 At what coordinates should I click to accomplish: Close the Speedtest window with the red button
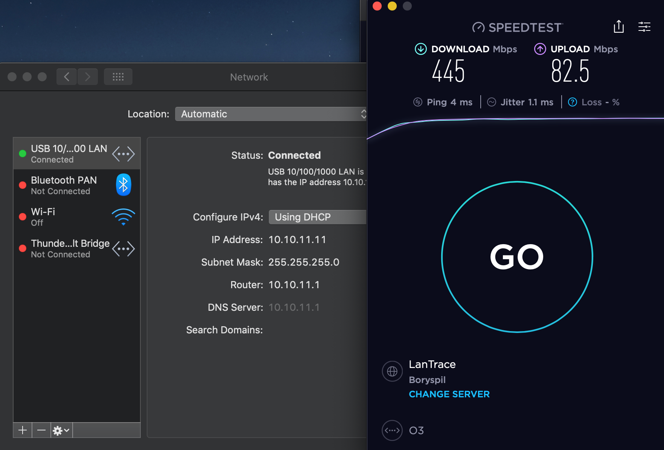[377, 6]
